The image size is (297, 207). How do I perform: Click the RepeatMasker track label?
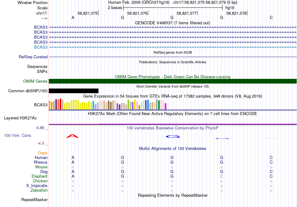pos(34,200)
